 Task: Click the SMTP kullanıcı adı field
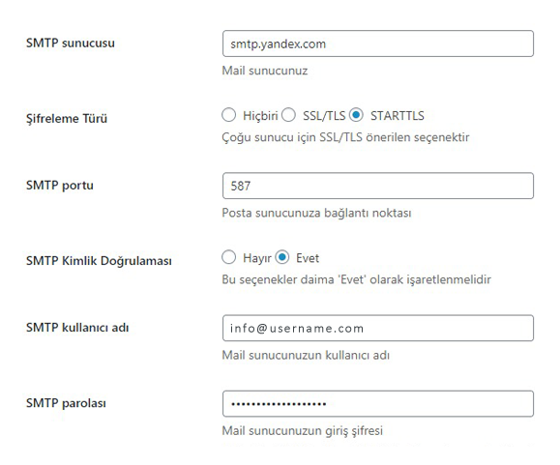[x=378, y=328]
